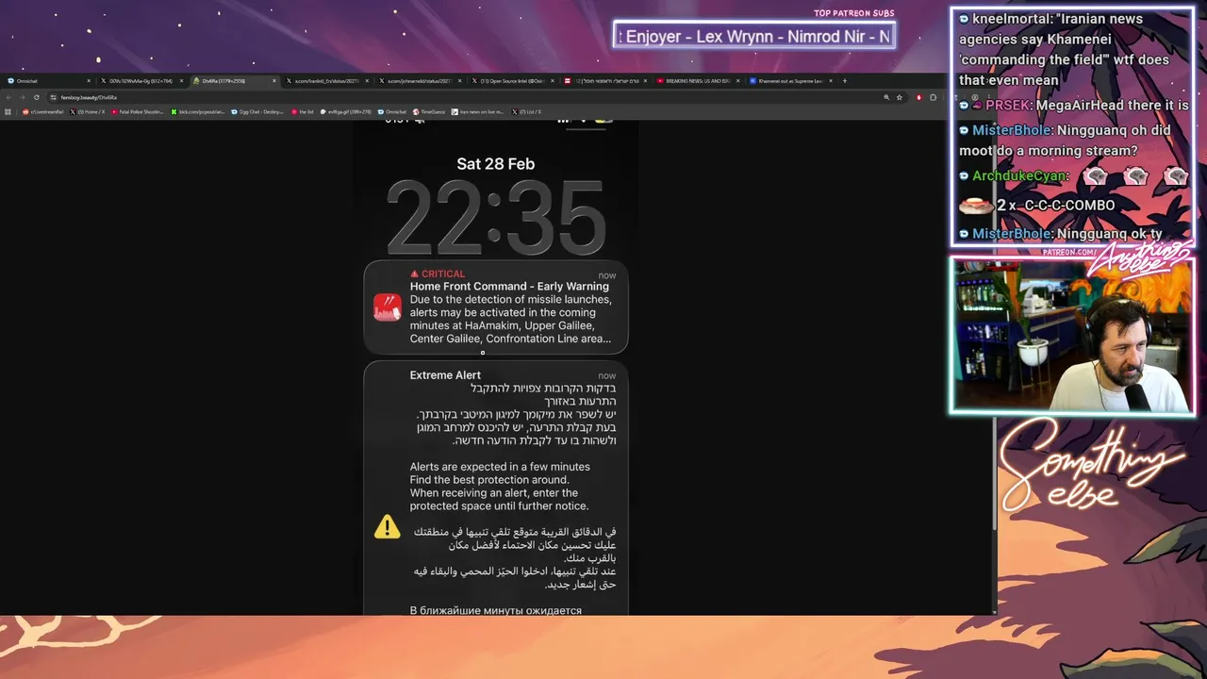The image size is (1207, 679).
Task: Reload the current page
Action: coord(36,97)
